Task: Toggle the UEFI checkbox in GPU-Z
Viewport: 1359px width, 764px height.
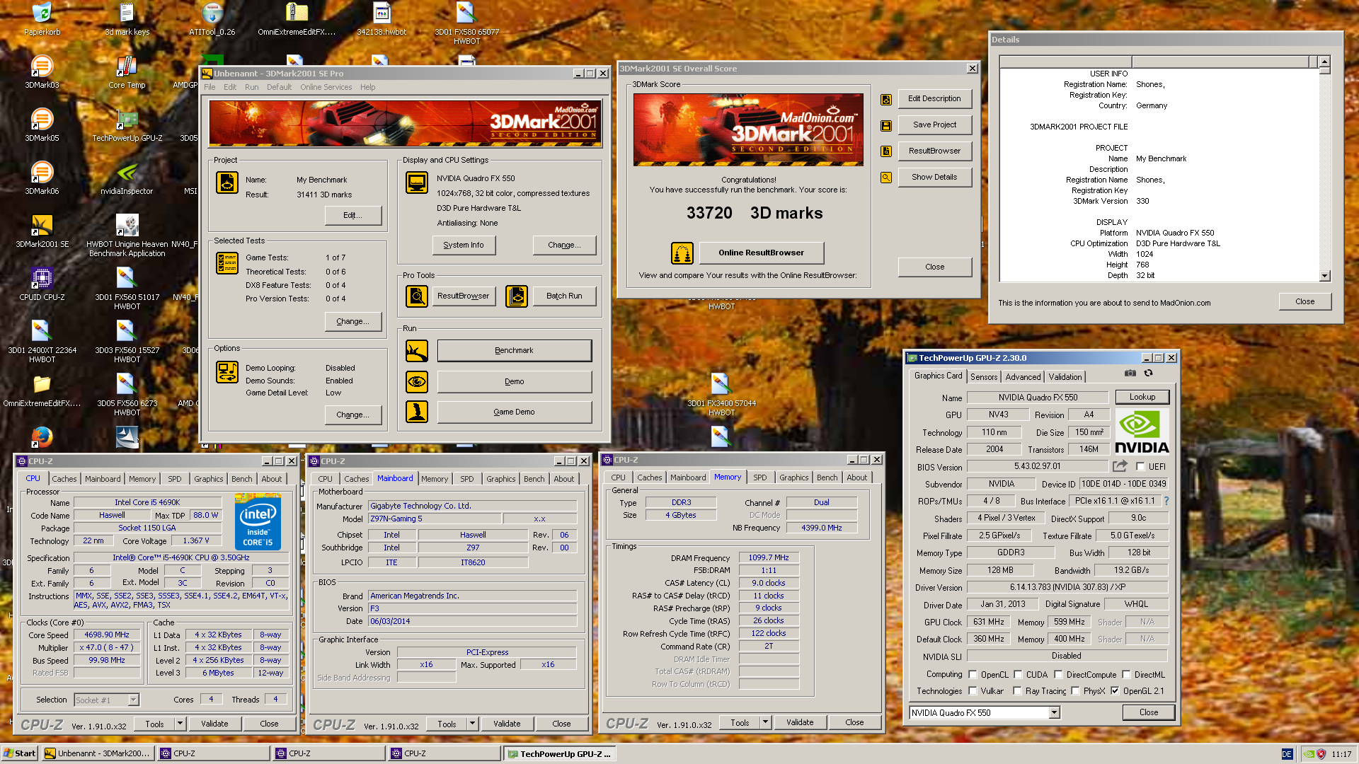Action: tap(1140, 467)
